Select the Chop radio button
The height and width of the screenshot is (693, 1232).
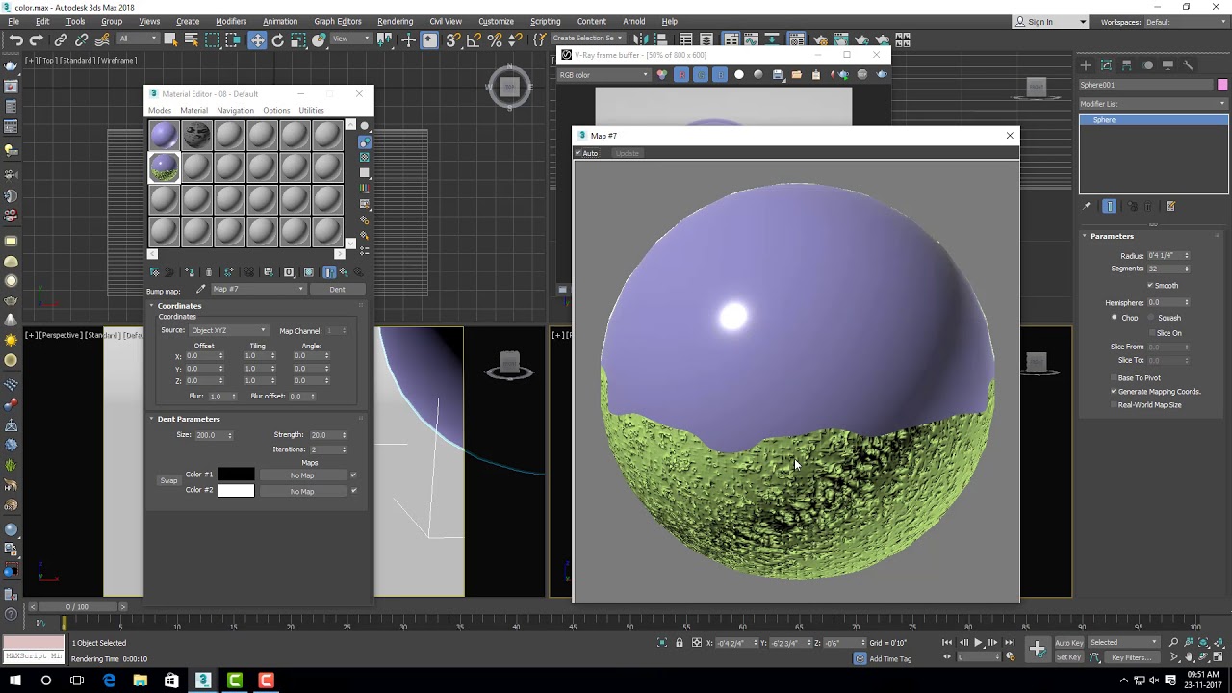pyautogui.click(x=1115, y=318)
